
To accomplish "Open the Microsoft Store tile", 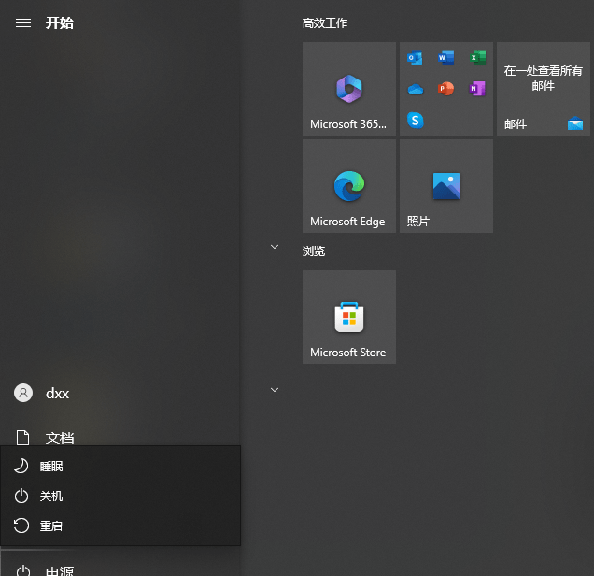I will [x=349, y=317].
